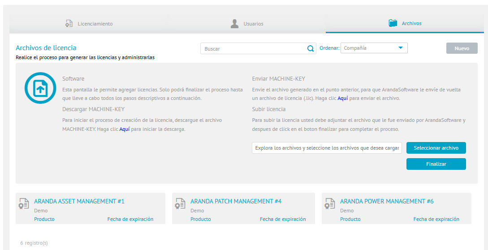Open ARANDA POWER MANAGEMENT #6 card title

click(x=387, y=202)
